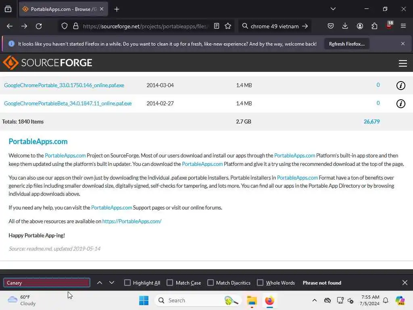Open notifications bell in taskbar
This screenshot has height=310, width=413.
[386, 300]
